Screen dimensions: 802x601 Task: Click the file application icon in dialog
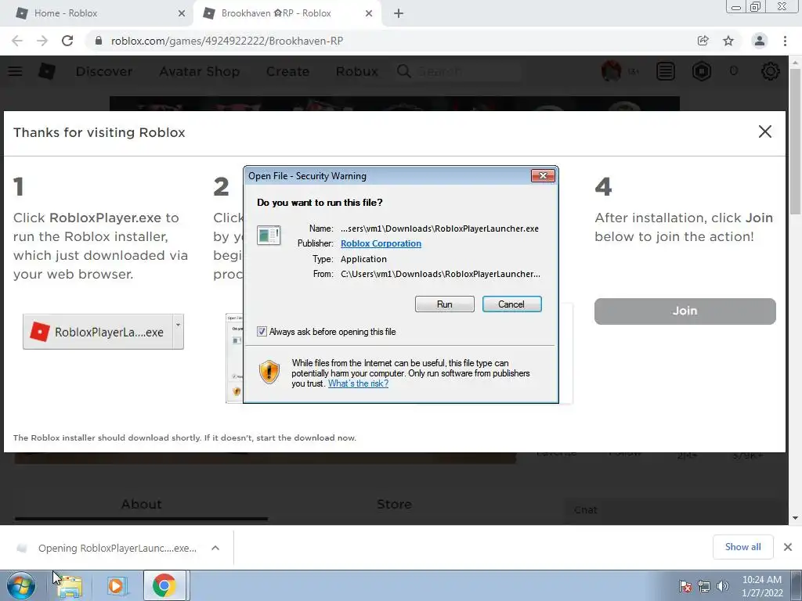click(x=269, y=235)
